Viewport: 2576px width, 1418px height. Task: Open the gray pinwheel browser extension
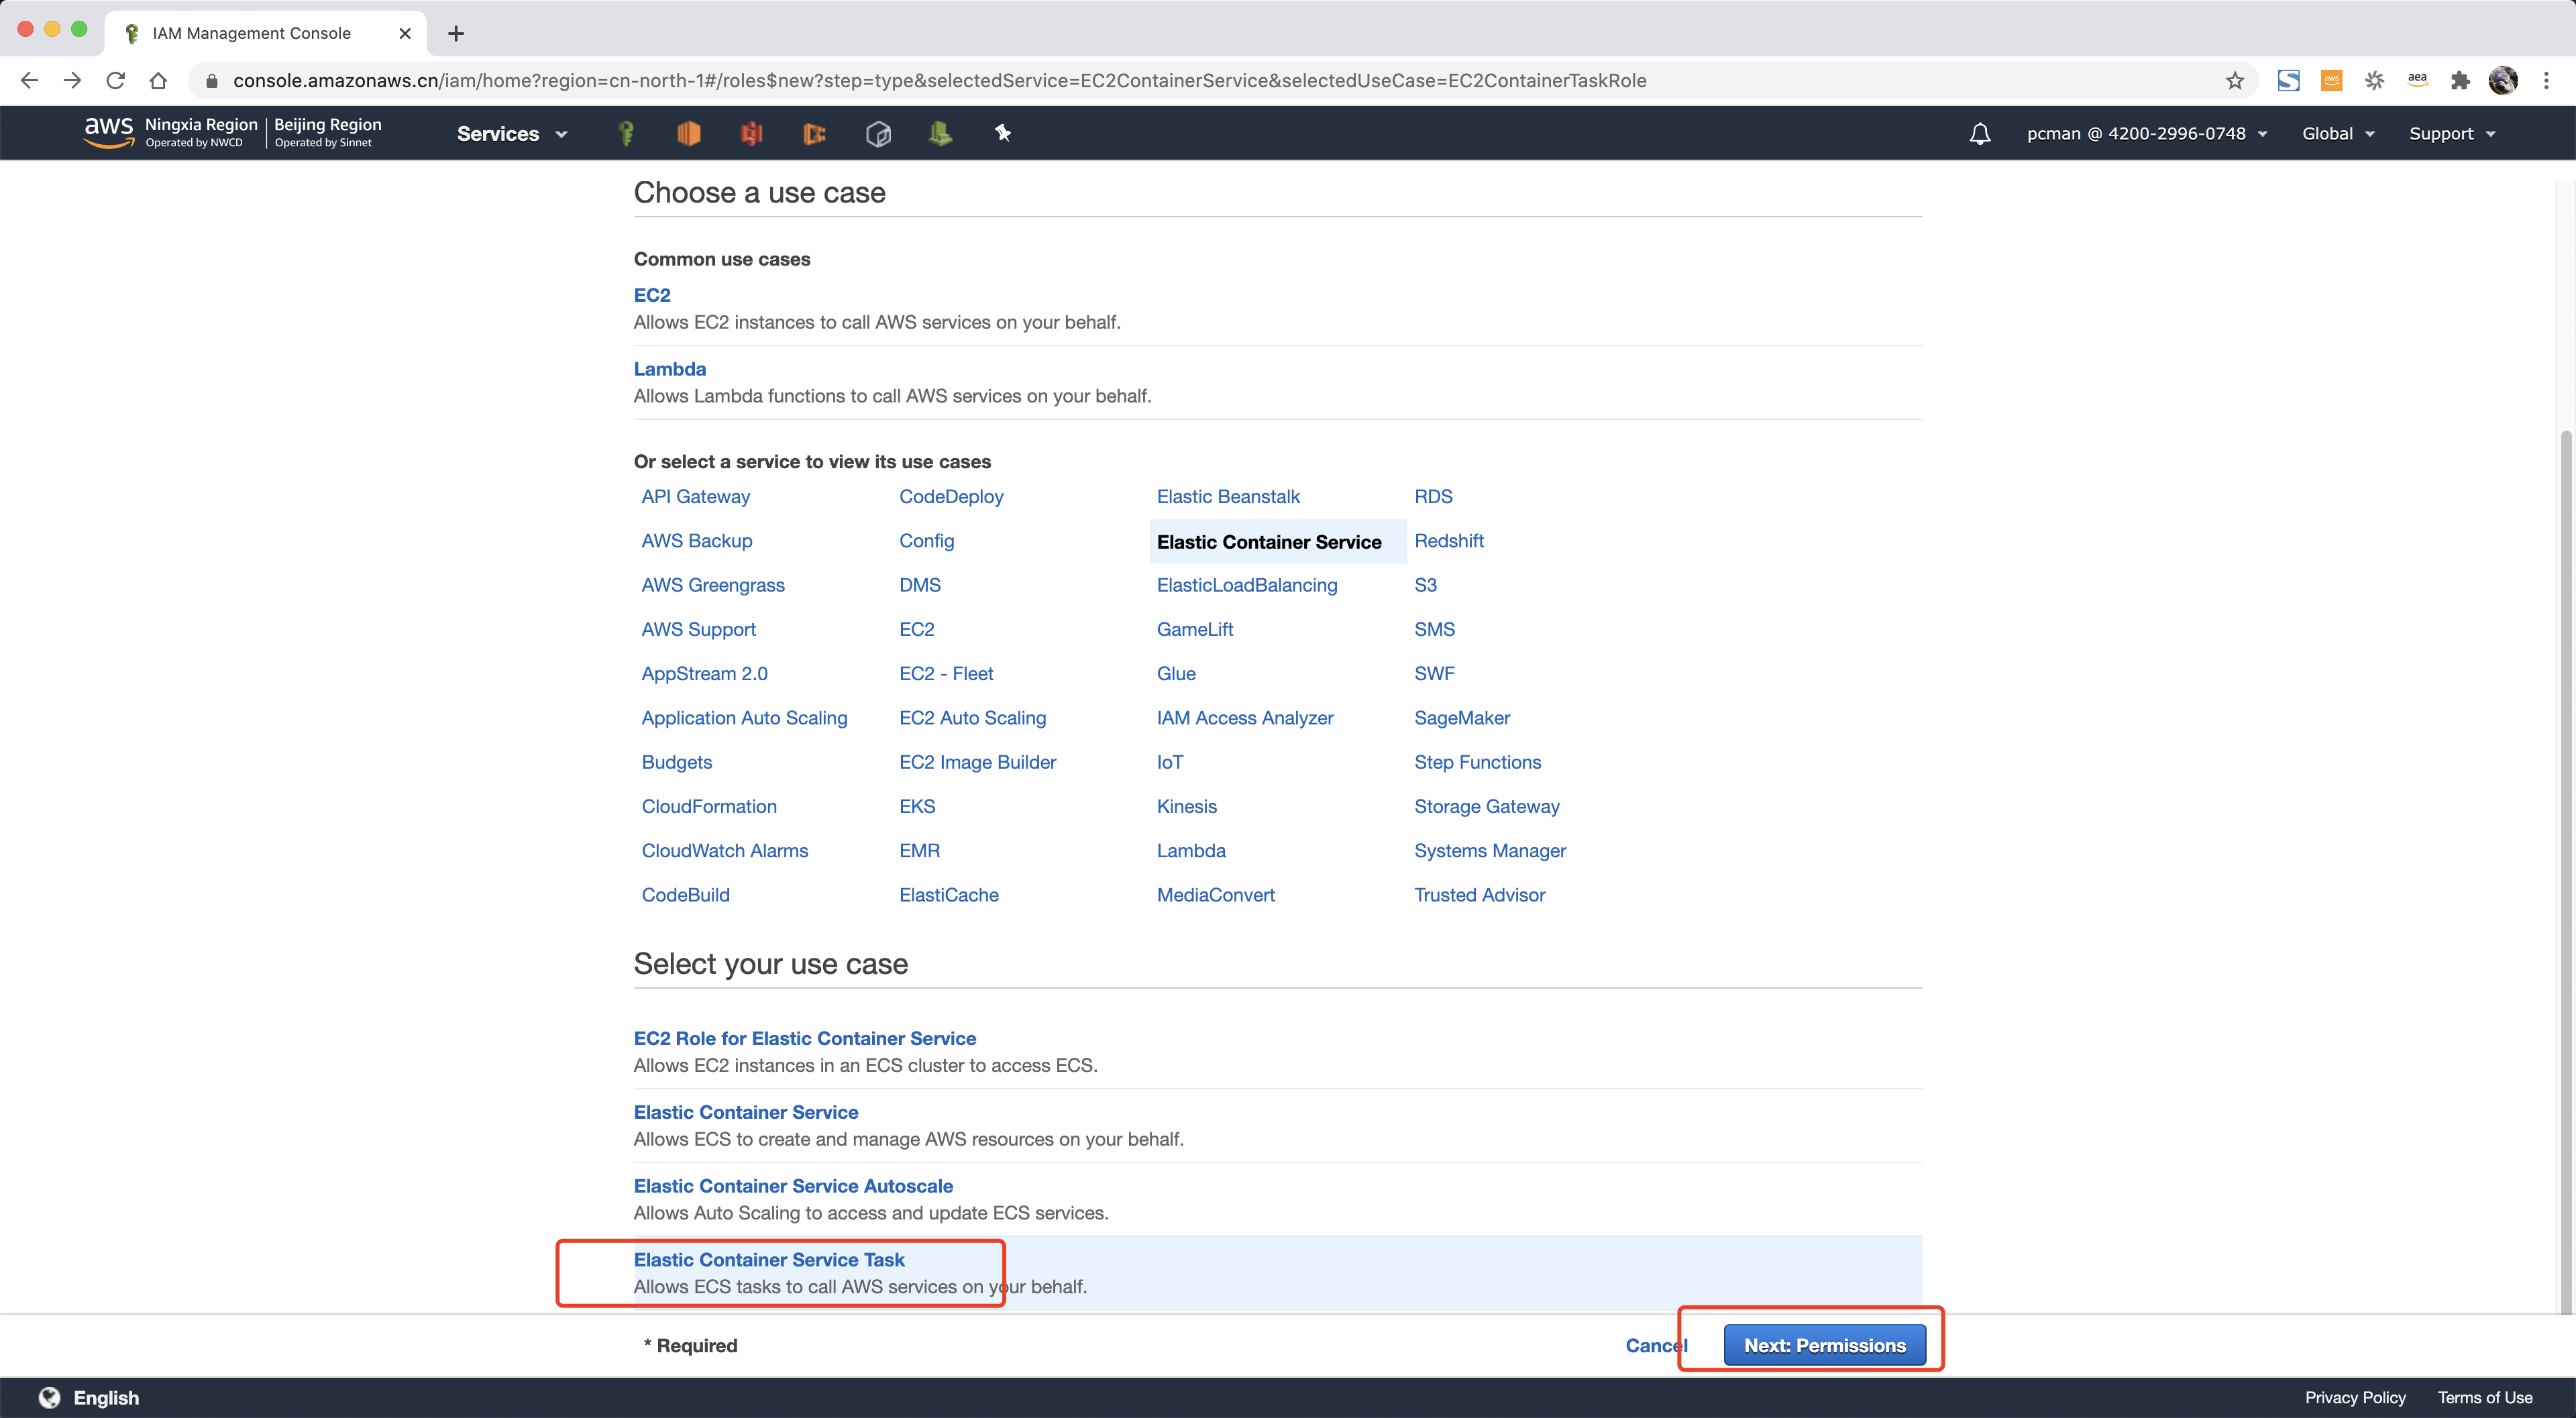pyautogui.click(x=2374, y=81)
